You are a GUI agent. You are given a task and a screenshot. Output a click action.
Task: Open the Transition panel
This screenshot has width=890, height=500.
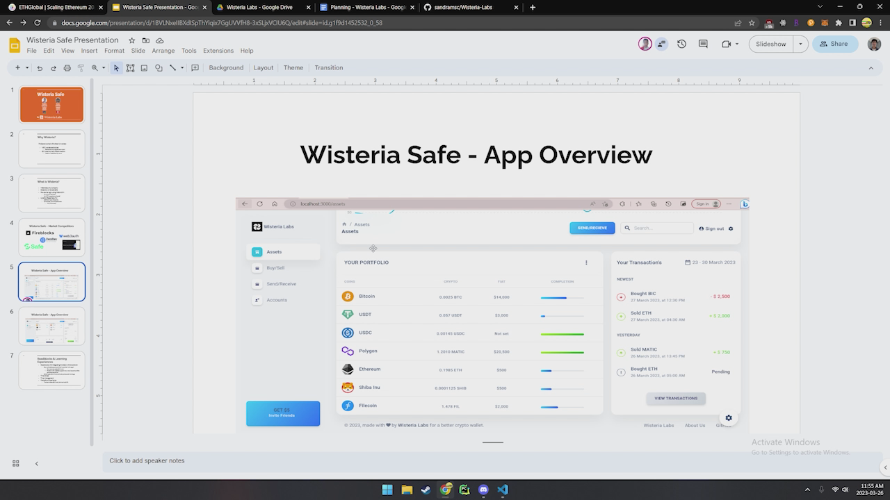pyautogui.click(x=329, y=68)
